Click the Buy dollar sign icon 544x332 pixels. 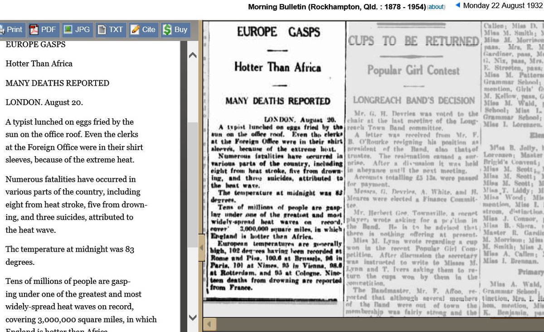tap(167, 30)
